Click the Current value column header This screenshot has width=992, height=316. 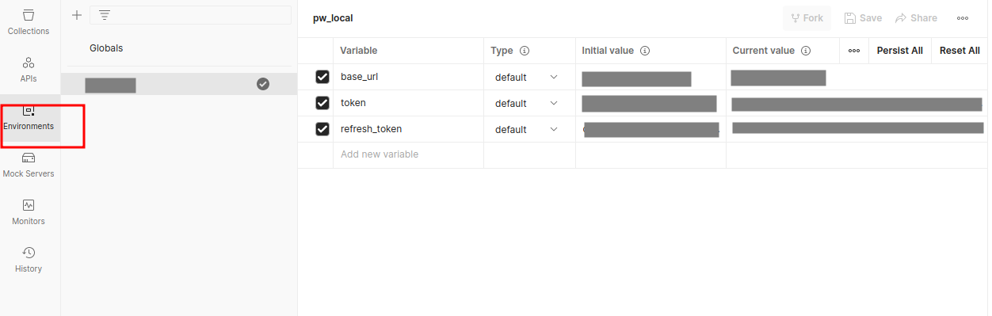(763, 51)
